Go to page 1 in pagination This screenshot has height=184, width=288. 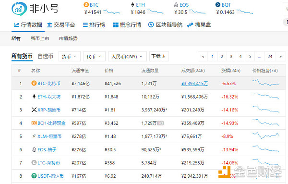pos(213,57)
